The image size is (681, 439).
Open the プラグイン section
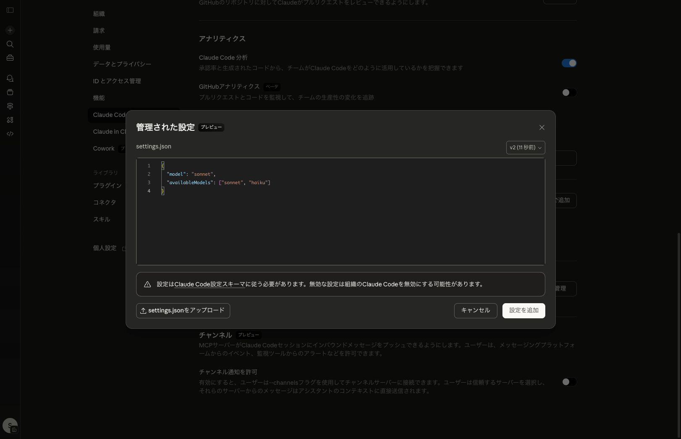coord(107,185)
